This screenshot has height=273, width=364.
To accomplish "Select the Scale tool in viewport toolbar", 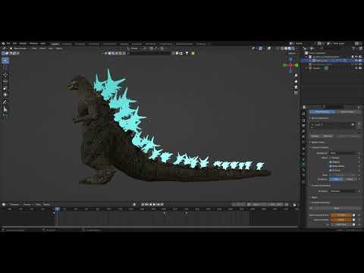I will (x=5, y=88).
